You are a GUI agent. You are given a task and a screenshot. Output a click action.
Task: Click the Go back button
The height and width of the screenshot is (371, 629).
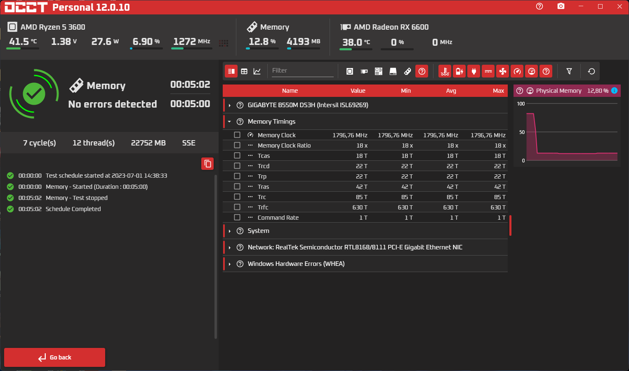coord(54,357)
